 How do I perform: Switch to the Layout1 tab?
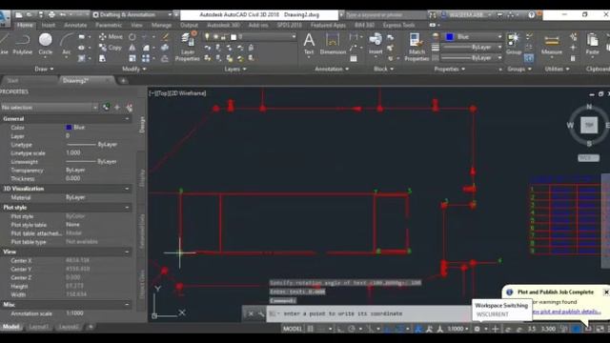(38, 327)
